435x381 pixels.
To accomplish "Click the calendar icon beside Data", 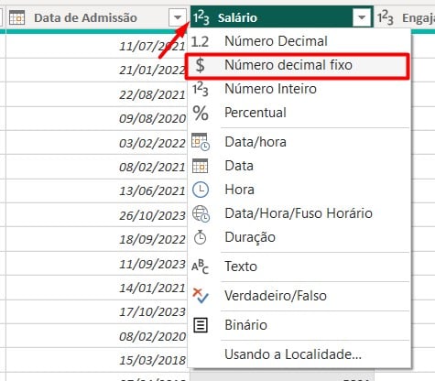I will pyautogui.click(x=201, y=166).
